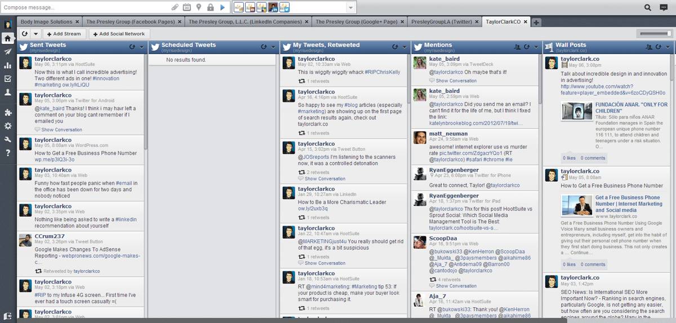Open the wp.me/p3lQ3i-3o link
This screenshot has height=323, width=676.
coord(54,159)
